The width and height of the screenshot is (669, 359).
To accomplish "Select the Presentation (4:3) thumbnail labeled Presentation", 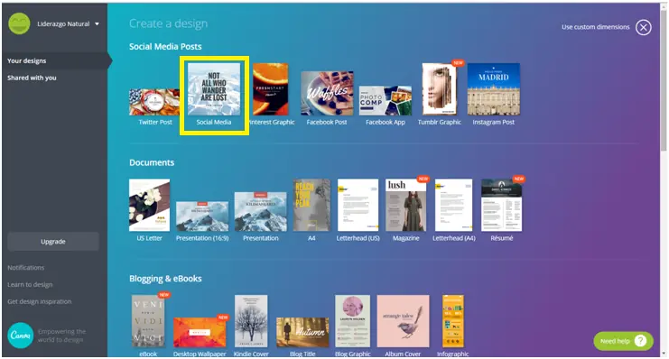I will point(261,211).
